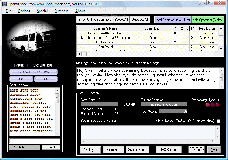Open the About menu
Viewport: 228px width, 160px height.
[80, 11]
